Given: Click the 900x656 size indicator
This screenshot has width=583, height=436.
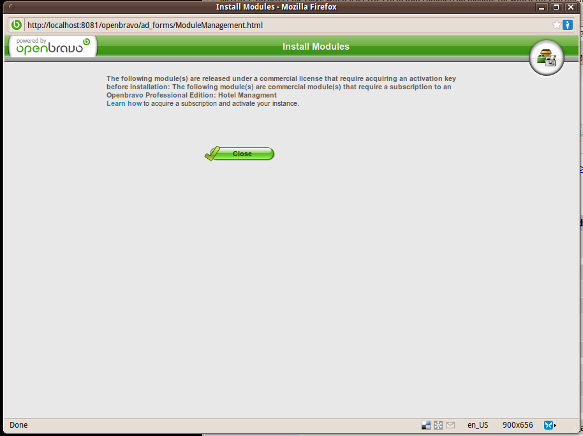Looking at the screenshot, I should point(517,425).
